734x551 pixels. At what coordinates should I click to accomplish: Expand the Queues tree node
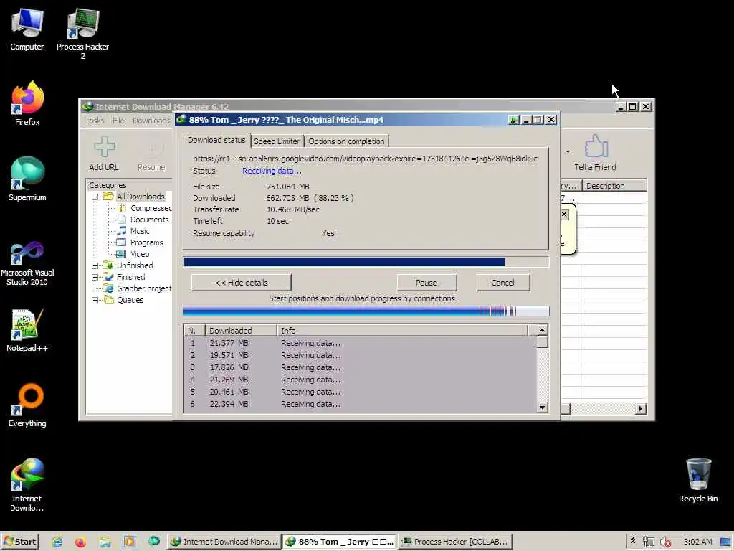tap(95, 301)
